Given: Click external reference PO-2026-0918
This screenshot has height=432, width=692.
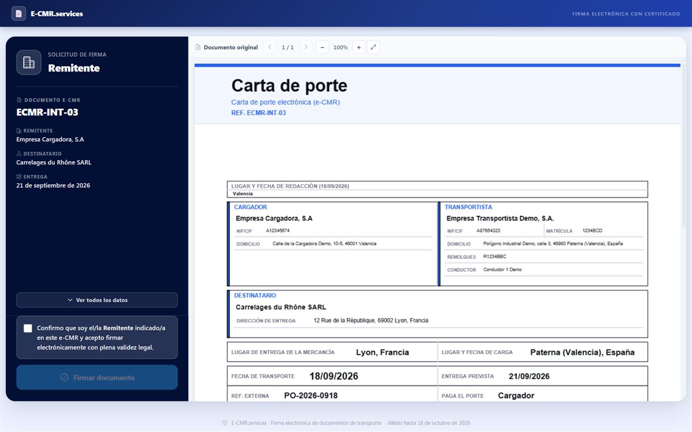Looking at the screenshot, I should [x=311, y=396].
